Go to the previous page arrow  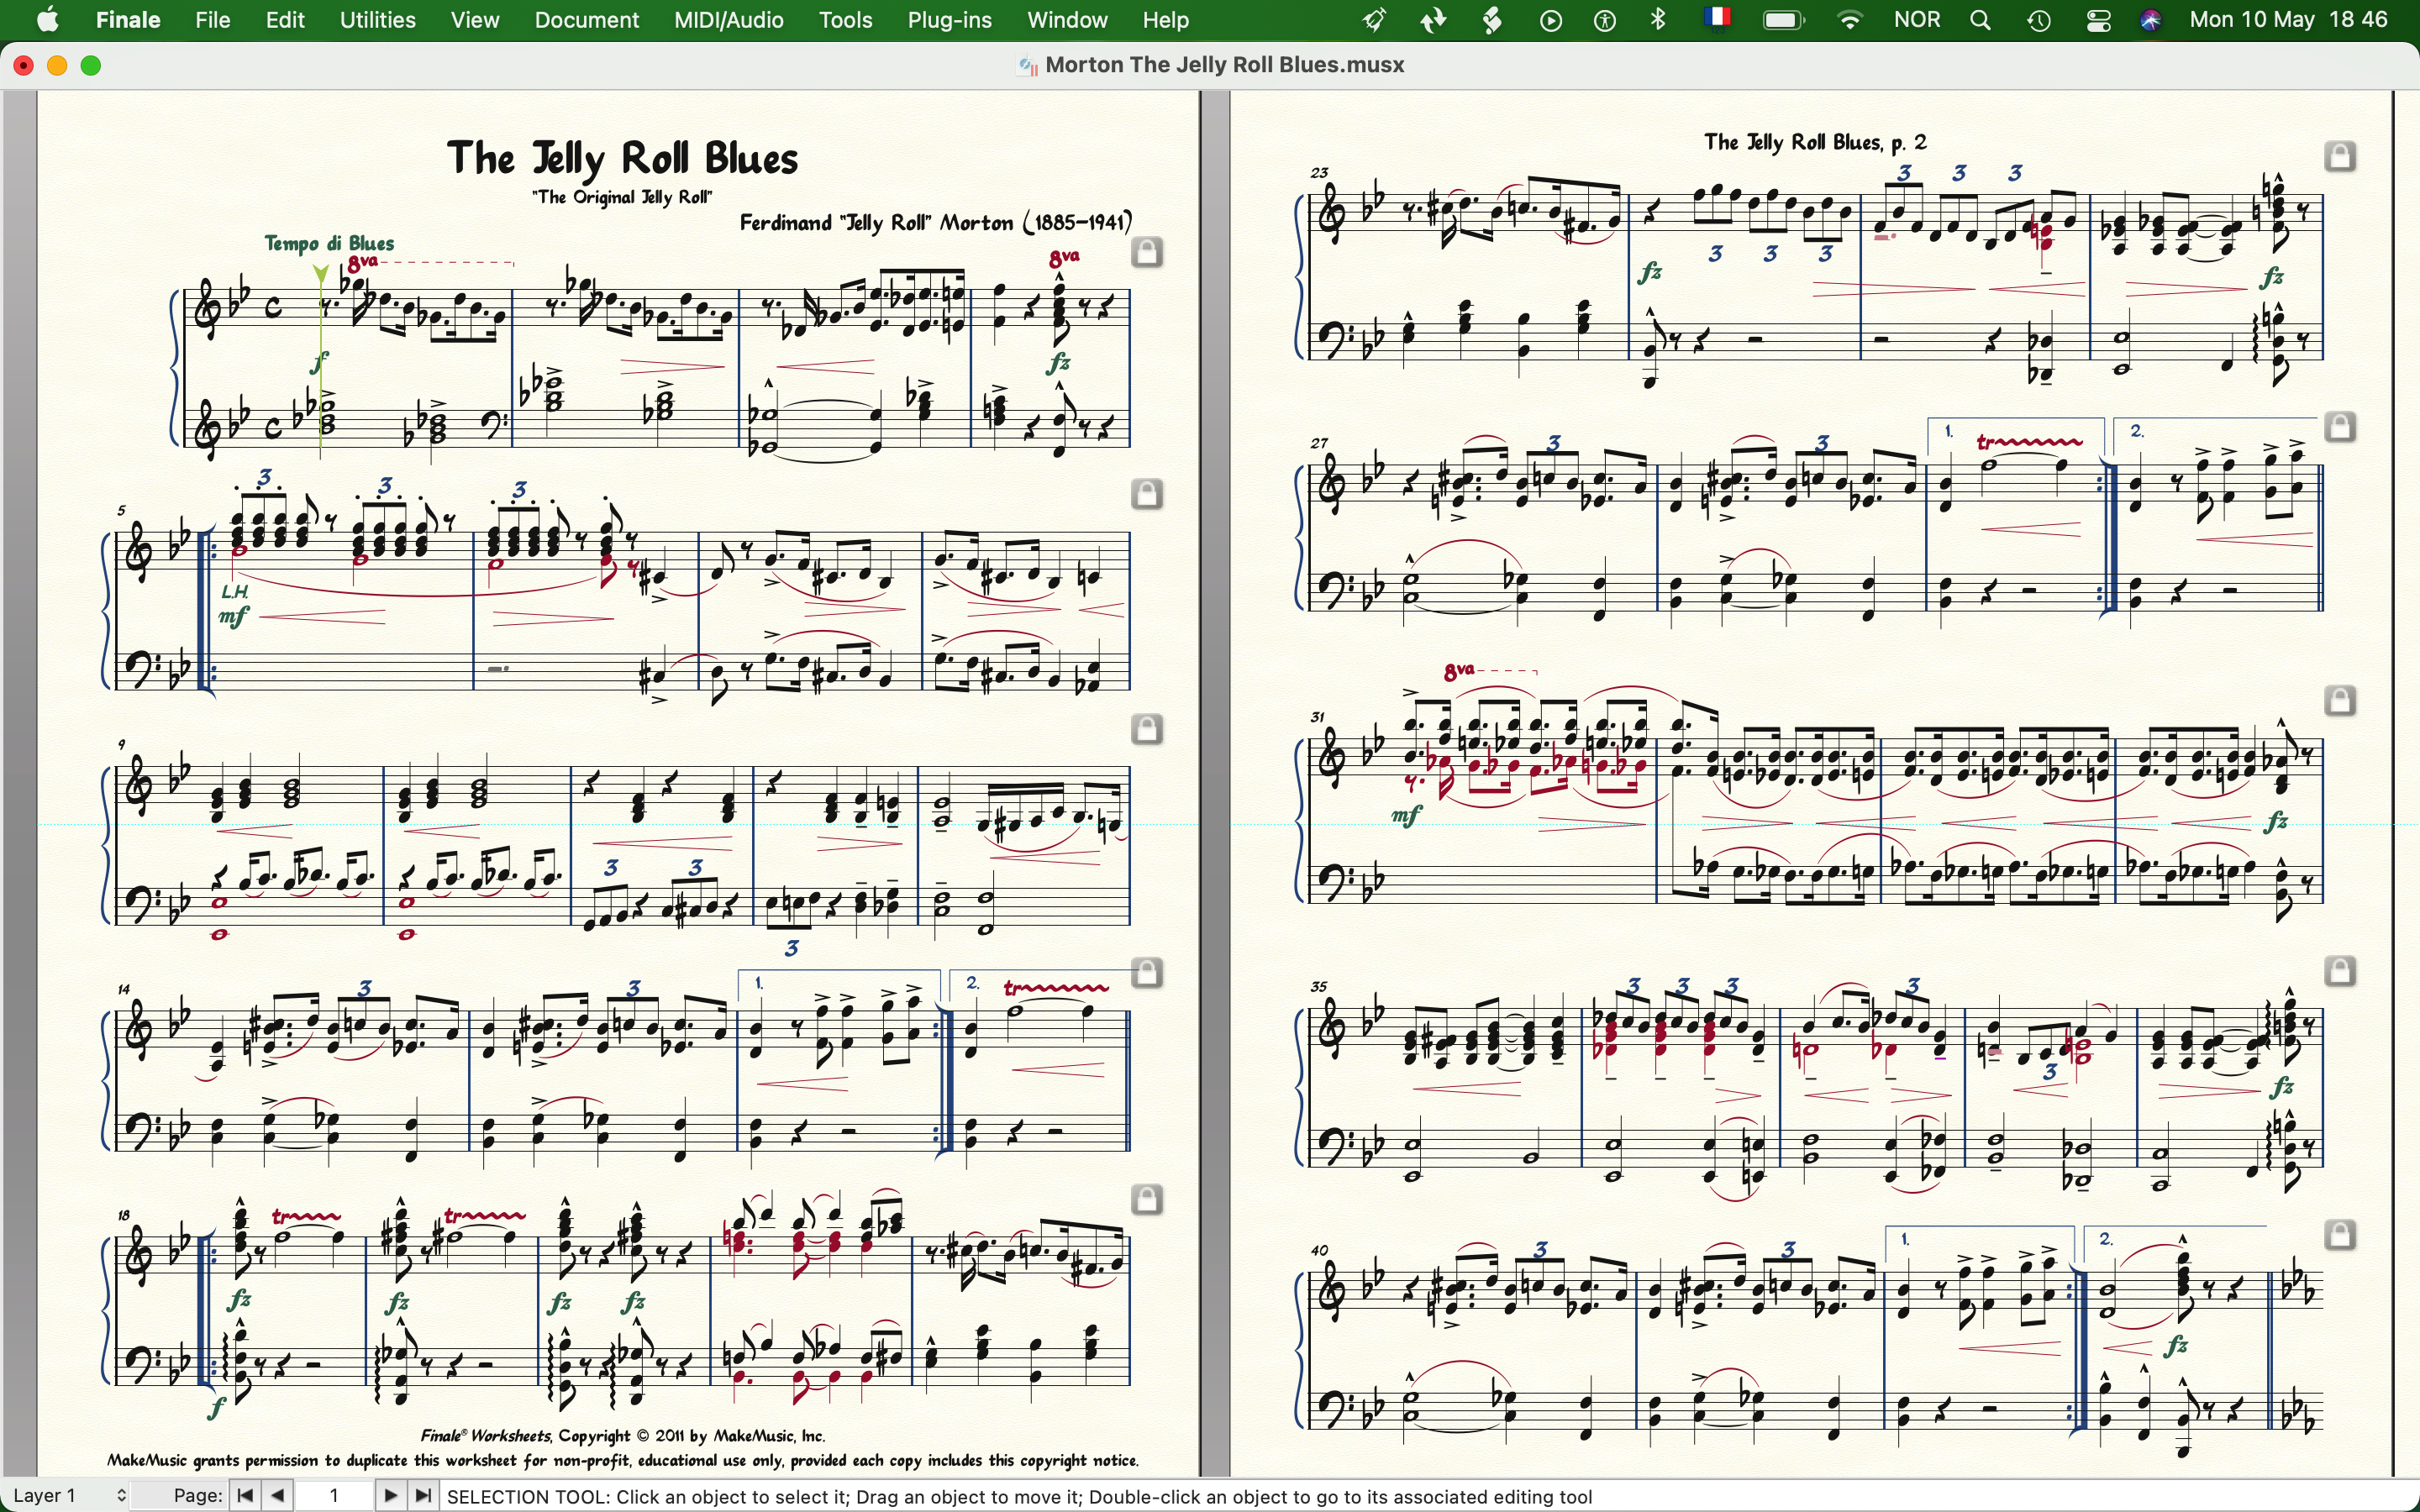pyautogui.click(x=280, y=1496)
